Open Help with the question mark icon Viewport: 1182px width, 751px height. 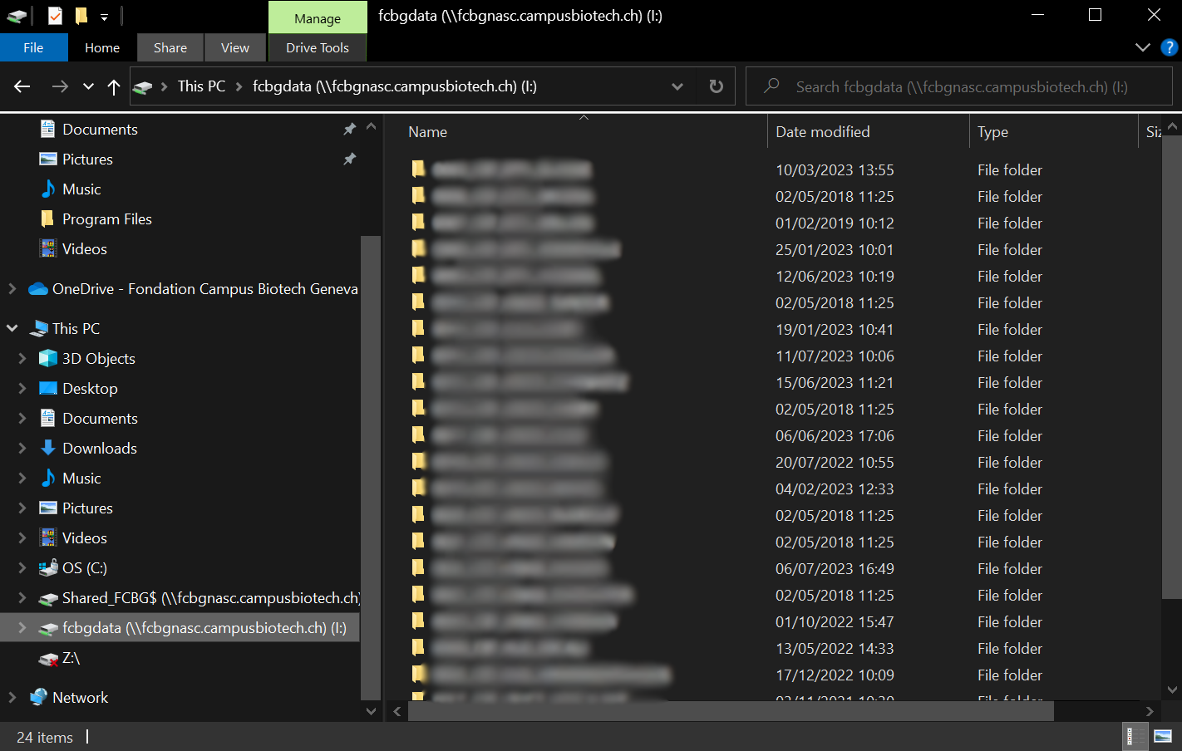pyautogui.click(x=1169, y=47)
